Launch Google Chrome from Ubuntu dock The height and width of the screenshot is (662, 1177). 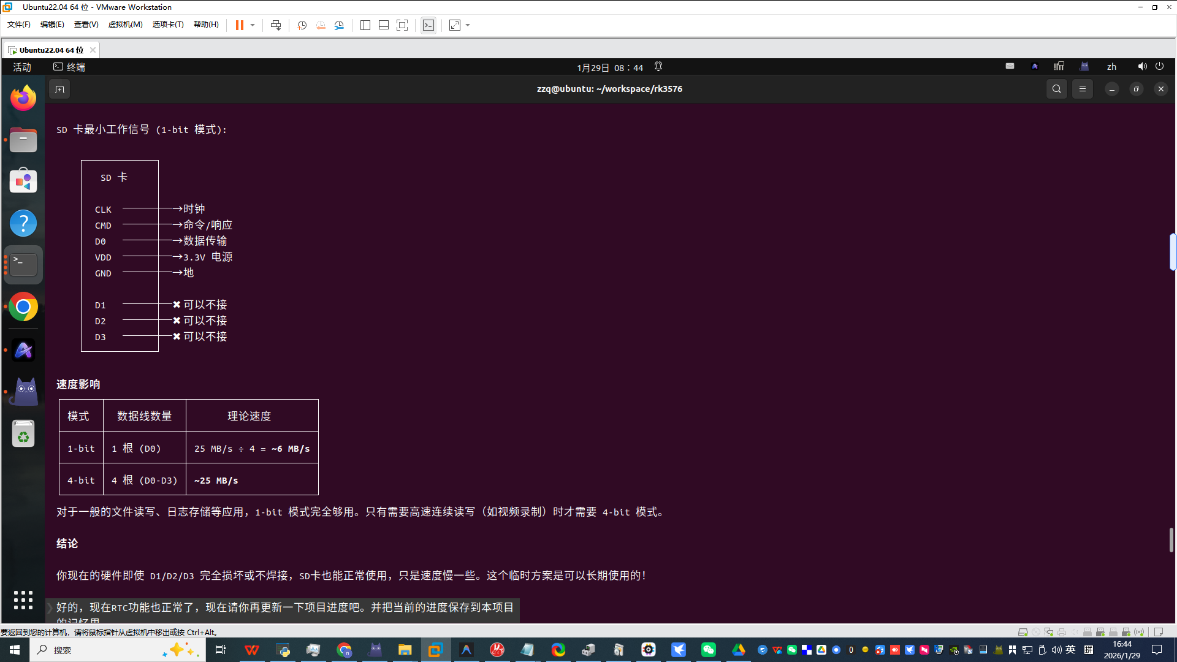(23, 307)
